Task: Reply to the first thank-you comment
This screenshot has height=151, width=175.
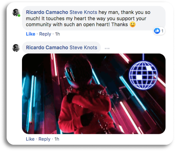Action: pyautogui.click(x=45, y=34)
